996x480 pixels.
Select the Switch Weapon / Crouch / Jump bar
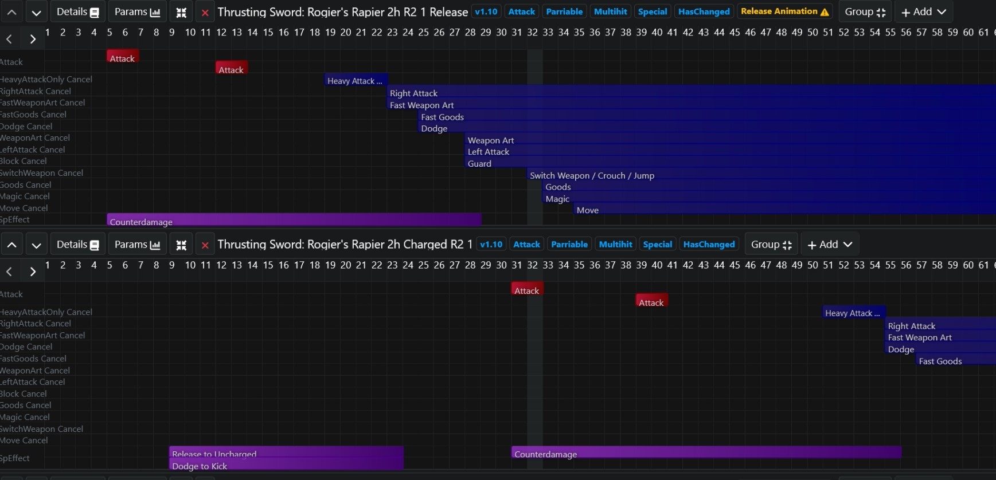[x=761, y=174]
